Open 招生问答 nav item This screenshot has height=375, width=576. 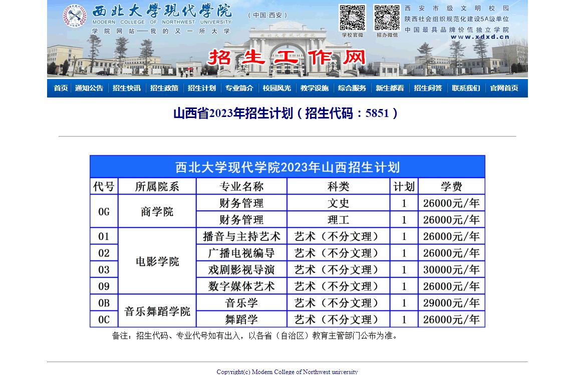coord(428,88)
